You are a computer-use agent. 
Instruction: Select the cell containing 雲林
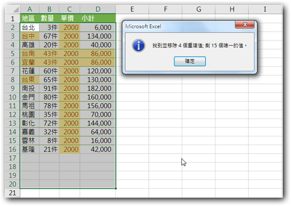(x=30, y=140)
